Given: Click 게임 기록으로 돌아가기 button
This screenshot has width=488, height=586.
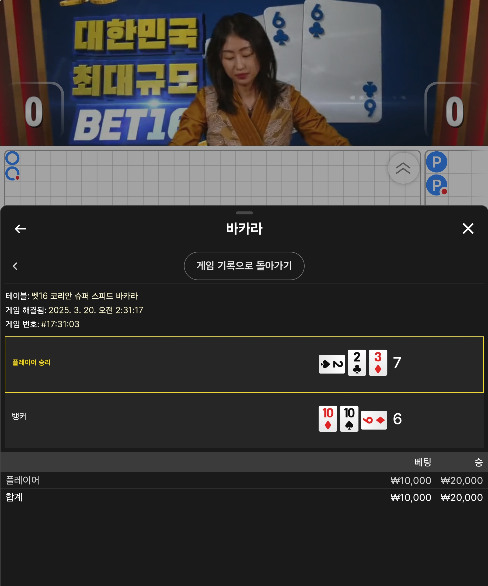Looking at the screenshot, I should (244, 266).
